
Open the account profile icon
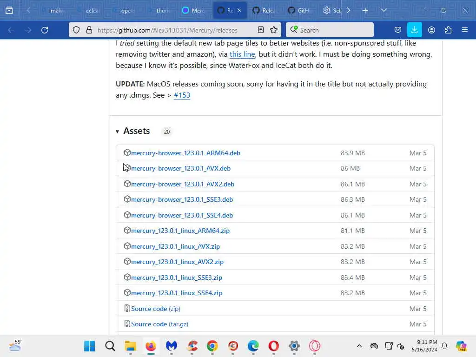click(431, 30)
